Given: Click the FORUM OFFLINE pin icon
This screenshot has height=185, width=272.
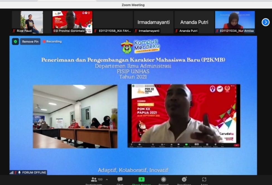Looking at the screenshot, I should pyautogui.click(x=20, y=172).
